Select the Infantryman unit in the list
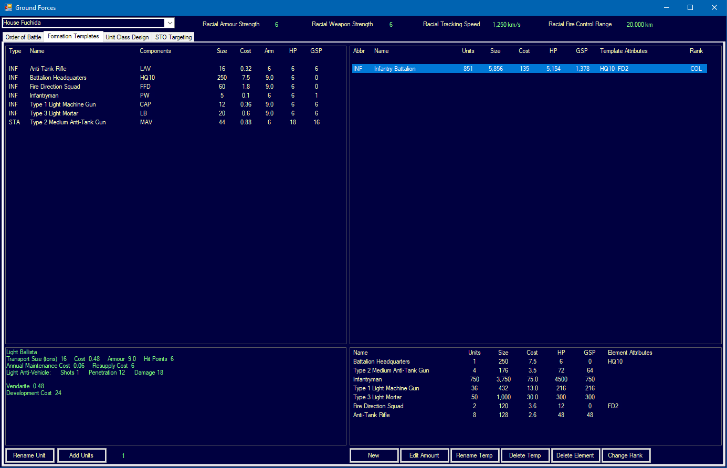The height and width of the screenshot is (468, 727). click(x=175, y=95)
